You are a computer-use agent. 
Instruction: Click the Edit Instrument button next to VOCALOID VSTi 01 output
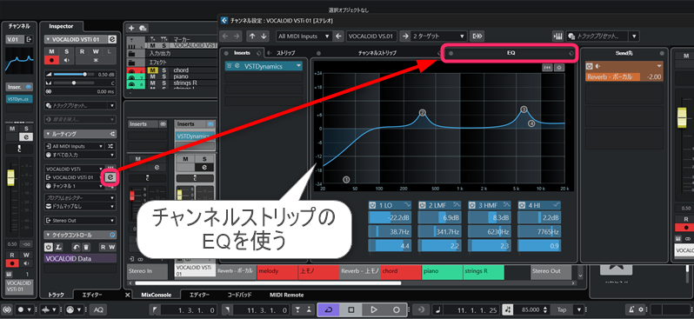[x=110, y=177]
